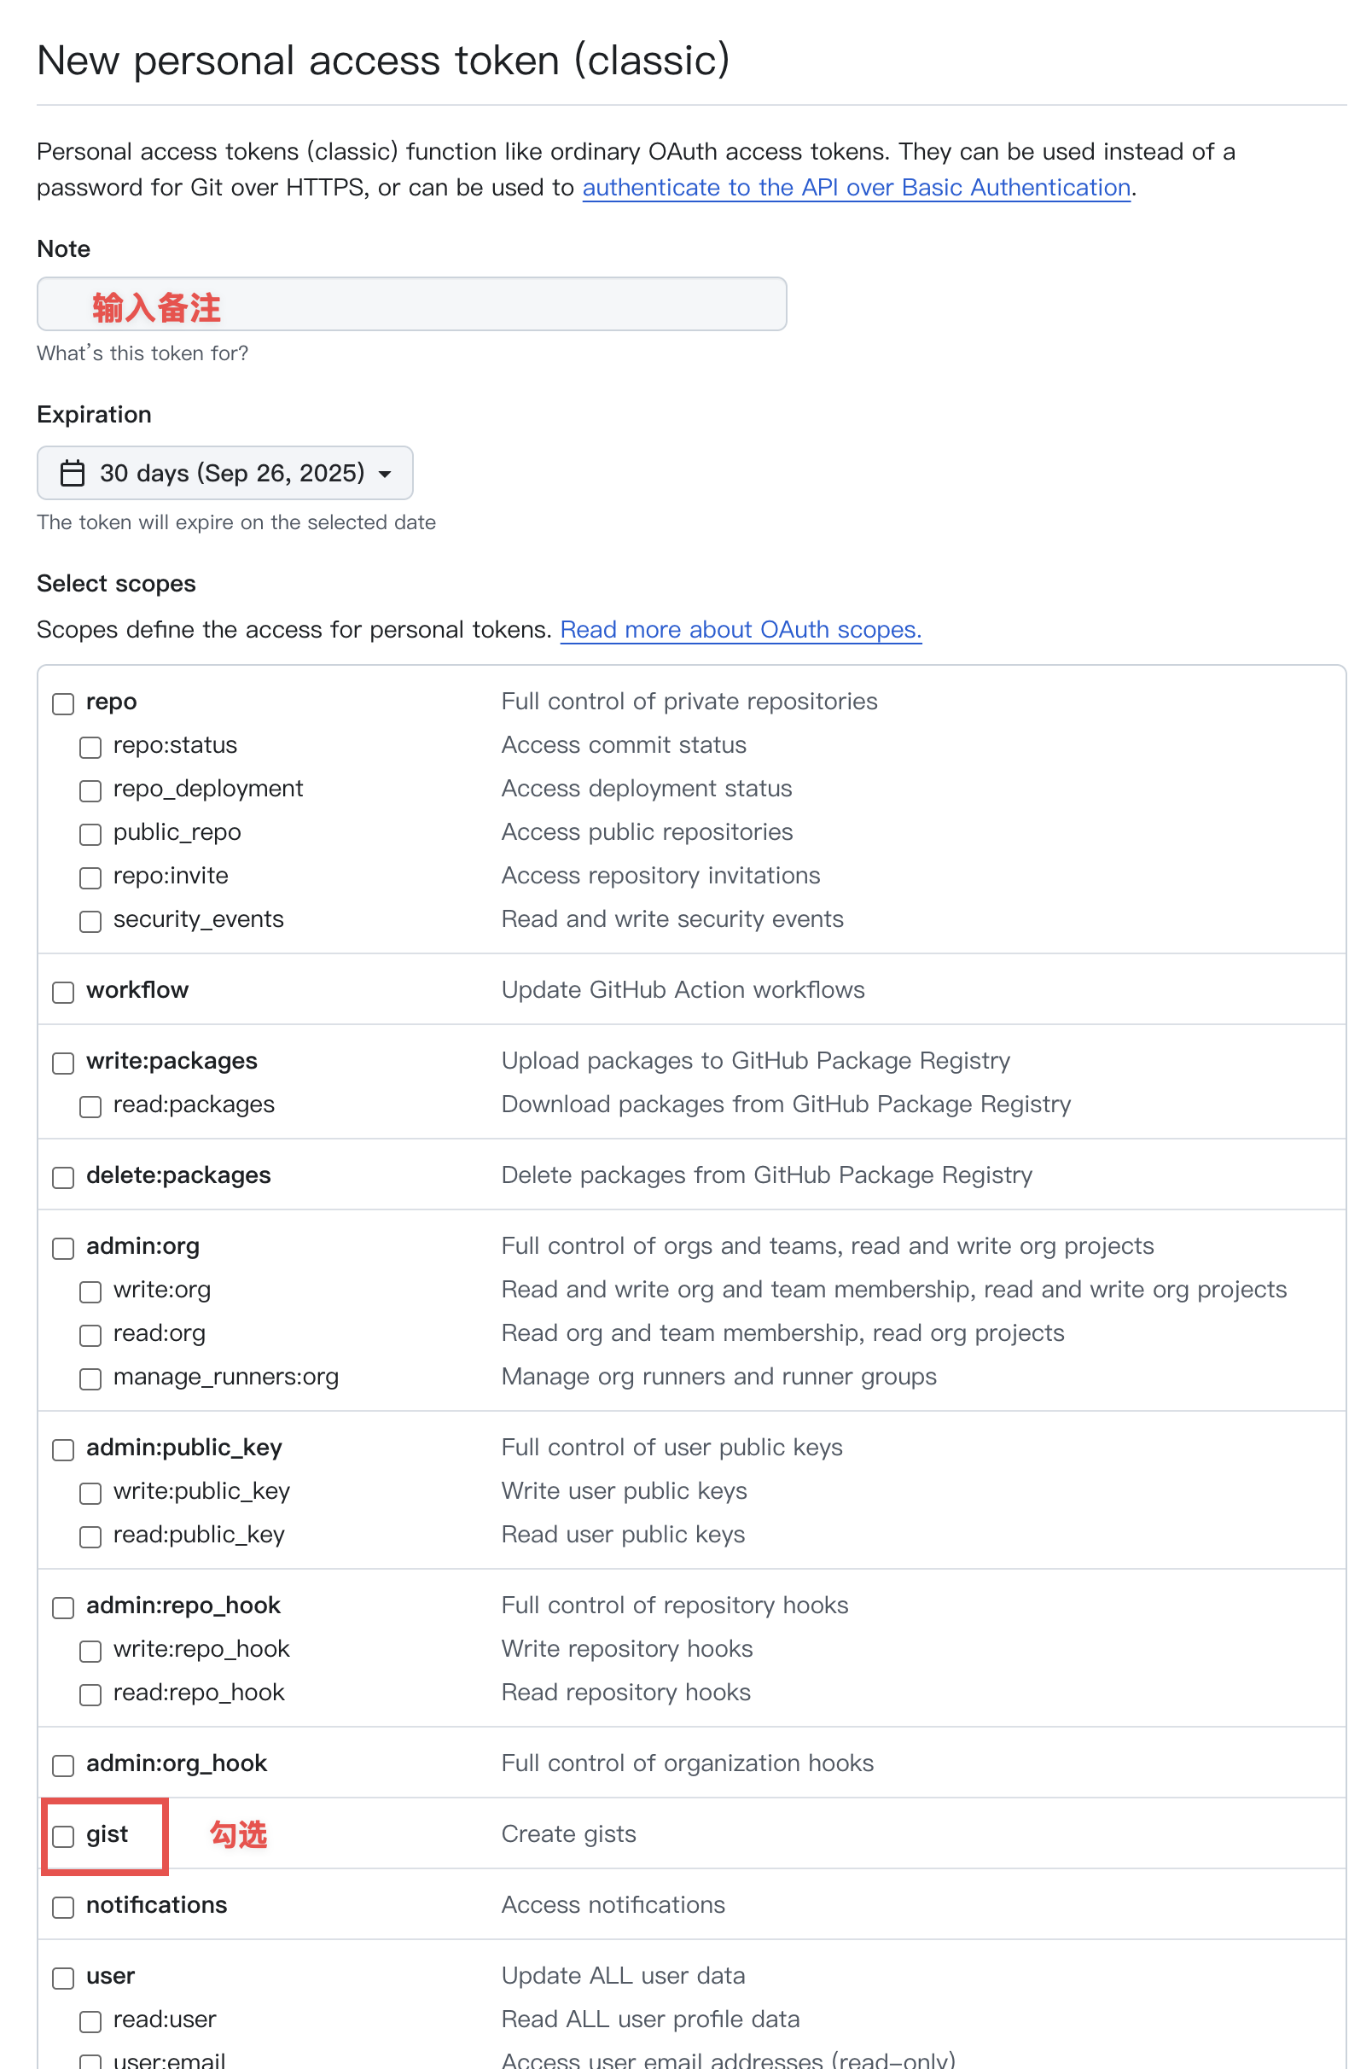Open the Basic Authentication API link
The height and width of the screenshot is (2069, 1372).
(857, 187)
